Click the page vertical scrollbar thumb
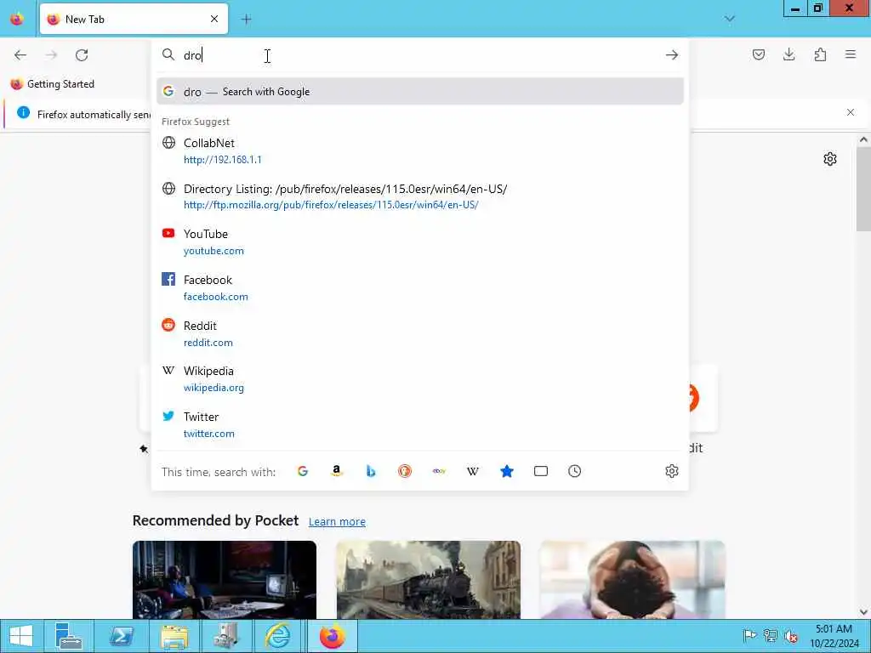This screenshot has height=653, width=871. click(x=863, y=190)
